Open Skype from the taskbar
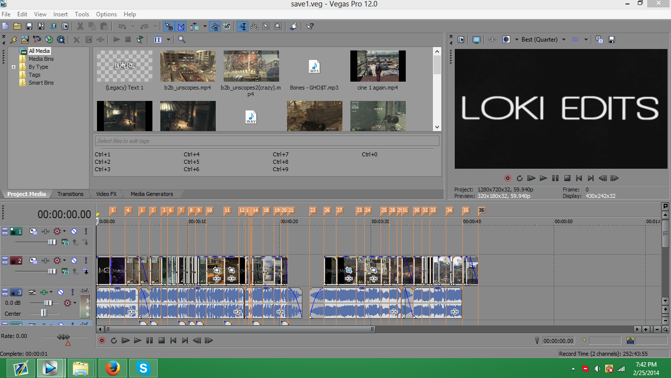 [x=144, y=368]
